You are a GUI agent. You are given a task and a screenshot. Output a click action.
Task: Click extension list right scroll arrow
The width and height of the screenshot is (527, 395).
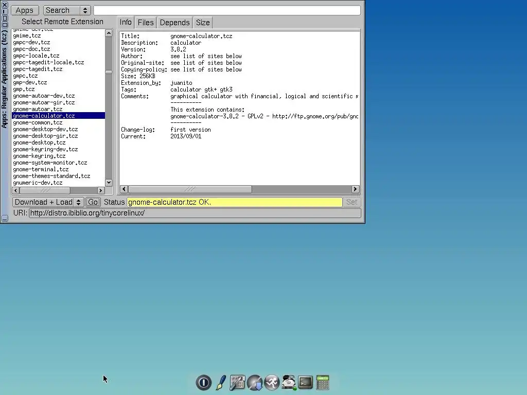tap(100, 190)
